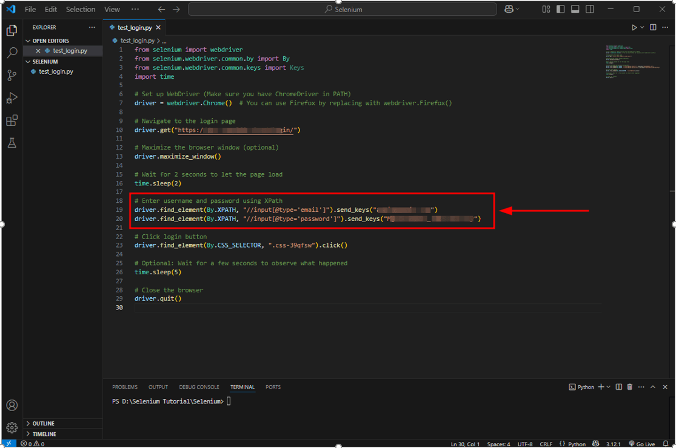Kill the terminal with trash icon
676x448 pixels.
point(630,387)
